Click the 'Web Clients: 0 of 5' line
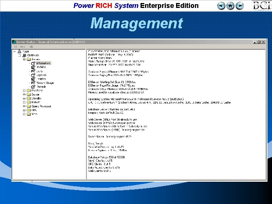 tap(99, 171)
